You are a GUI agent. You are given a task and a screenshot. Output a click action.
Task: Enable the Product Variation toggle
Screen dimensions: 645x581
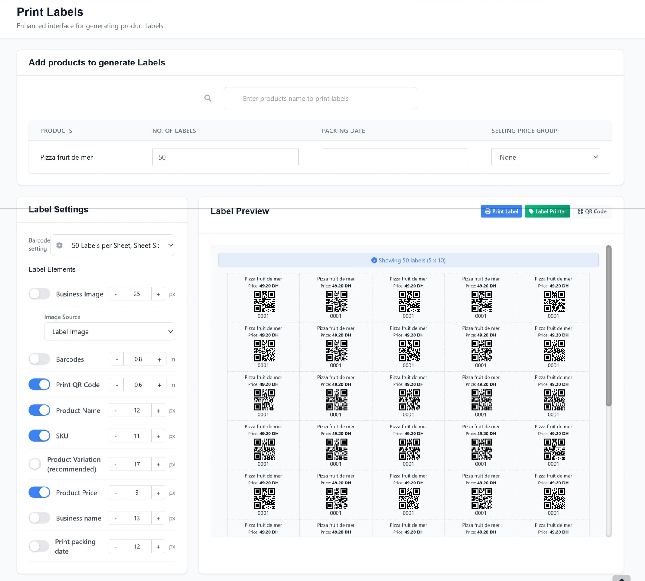(x=35, y=464)
